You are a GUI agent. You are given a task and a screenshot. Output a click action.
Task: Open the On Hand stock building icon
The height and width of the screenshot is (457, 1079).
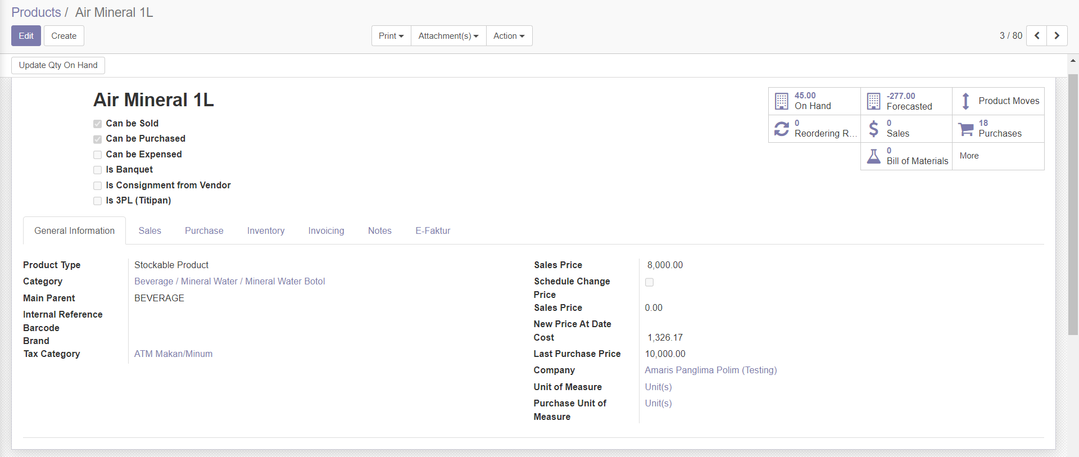click(x=781, y=101)
